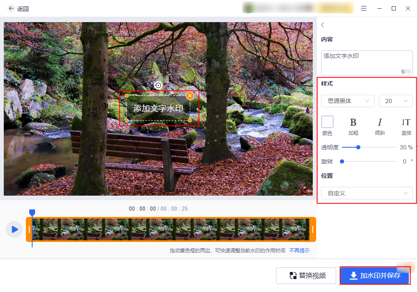Screen dimensions: 418x292
Task: Open the watermark color (颜色) swatch
Action: point(327,122)
